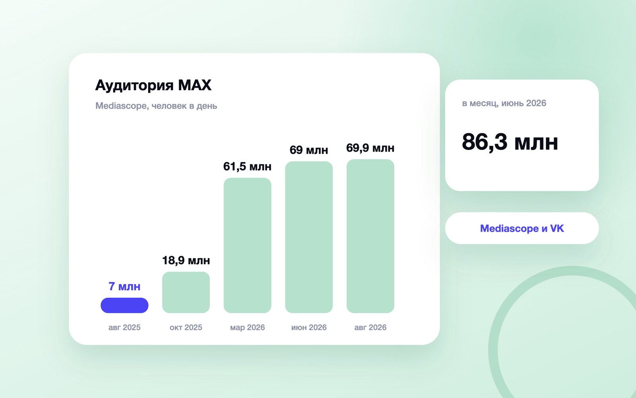Click the '69,9 млн' value label
Image resolution: width=636 pixels, height=398 pixels.
[x=370, y=148]
